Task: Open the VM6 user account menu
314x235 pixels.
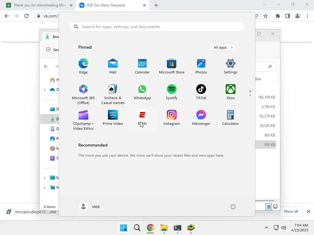Action: click(x=90, y=207)
